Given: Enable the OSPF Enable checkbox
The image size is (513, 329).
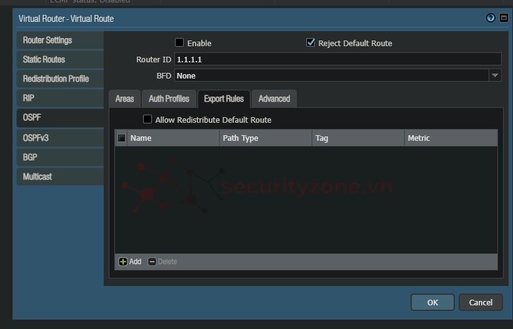Looking at the screenshot, I should coord(179,43).
